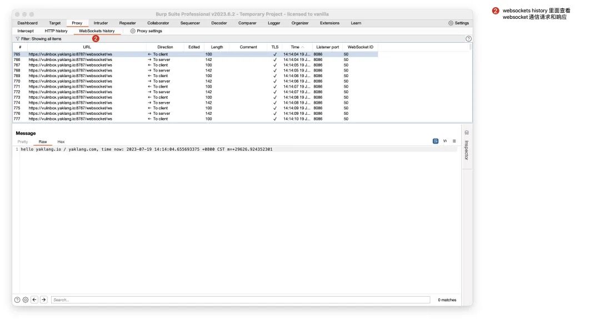Open the Settings gear in top bar

click(451, 23)
